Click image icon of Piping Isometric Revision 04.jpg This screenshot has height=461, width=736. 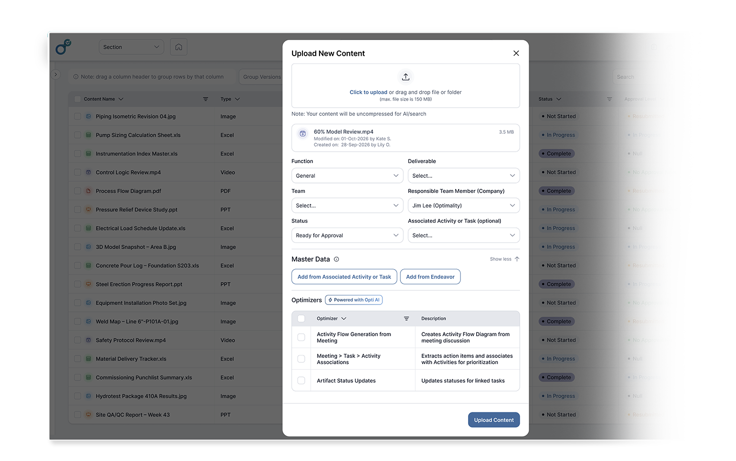(x=89, y=116)
